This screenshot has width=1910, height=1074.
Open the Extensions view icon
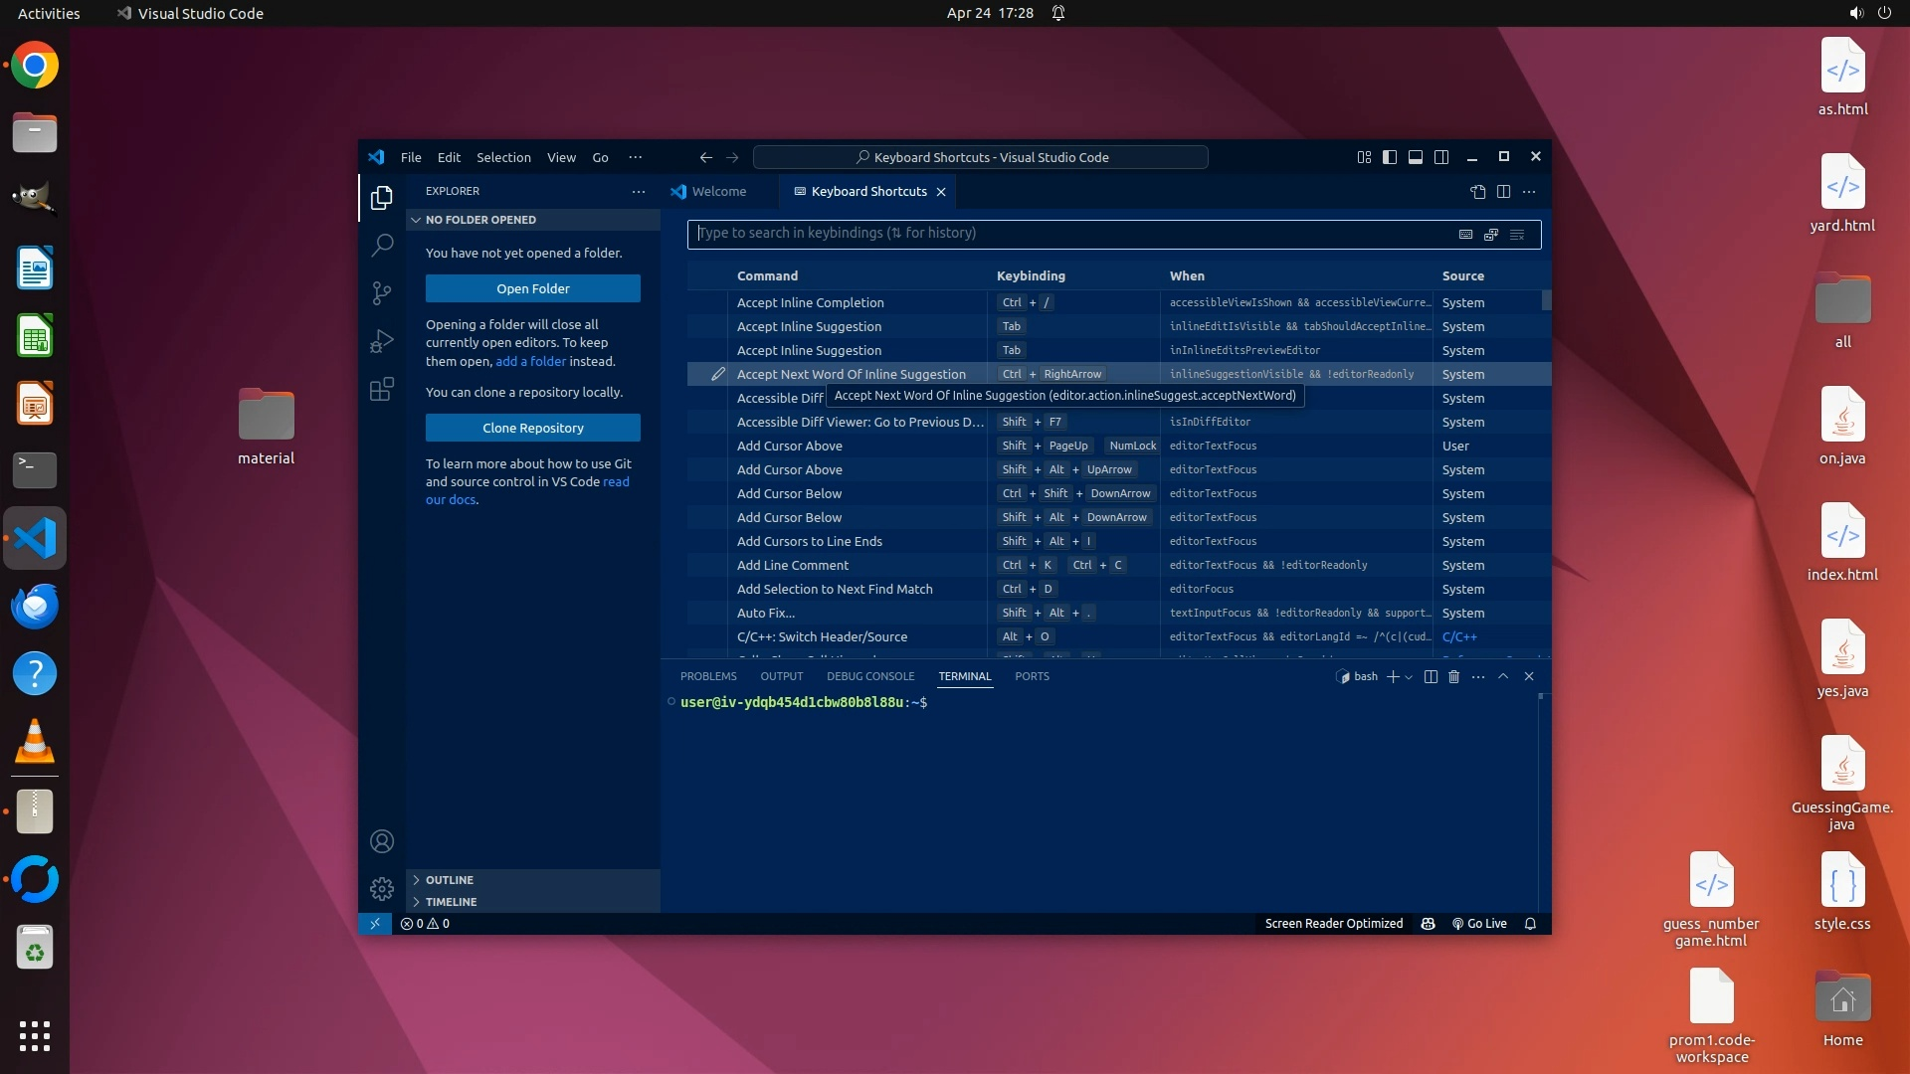[x=382, y=389]
